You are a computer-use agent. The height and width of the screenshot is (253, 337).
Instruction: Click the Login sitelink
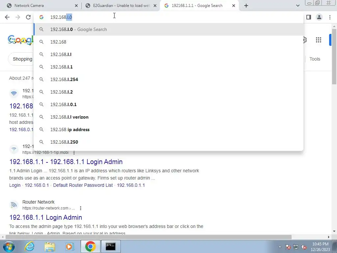tap(15, 185)
